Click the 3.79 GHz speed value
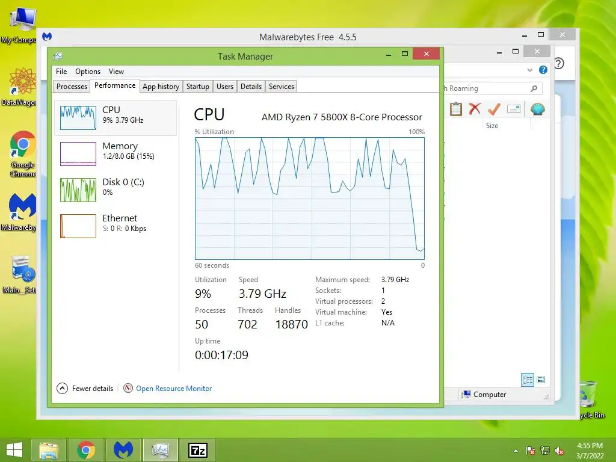616x462 pixels. tap(262, 294)
